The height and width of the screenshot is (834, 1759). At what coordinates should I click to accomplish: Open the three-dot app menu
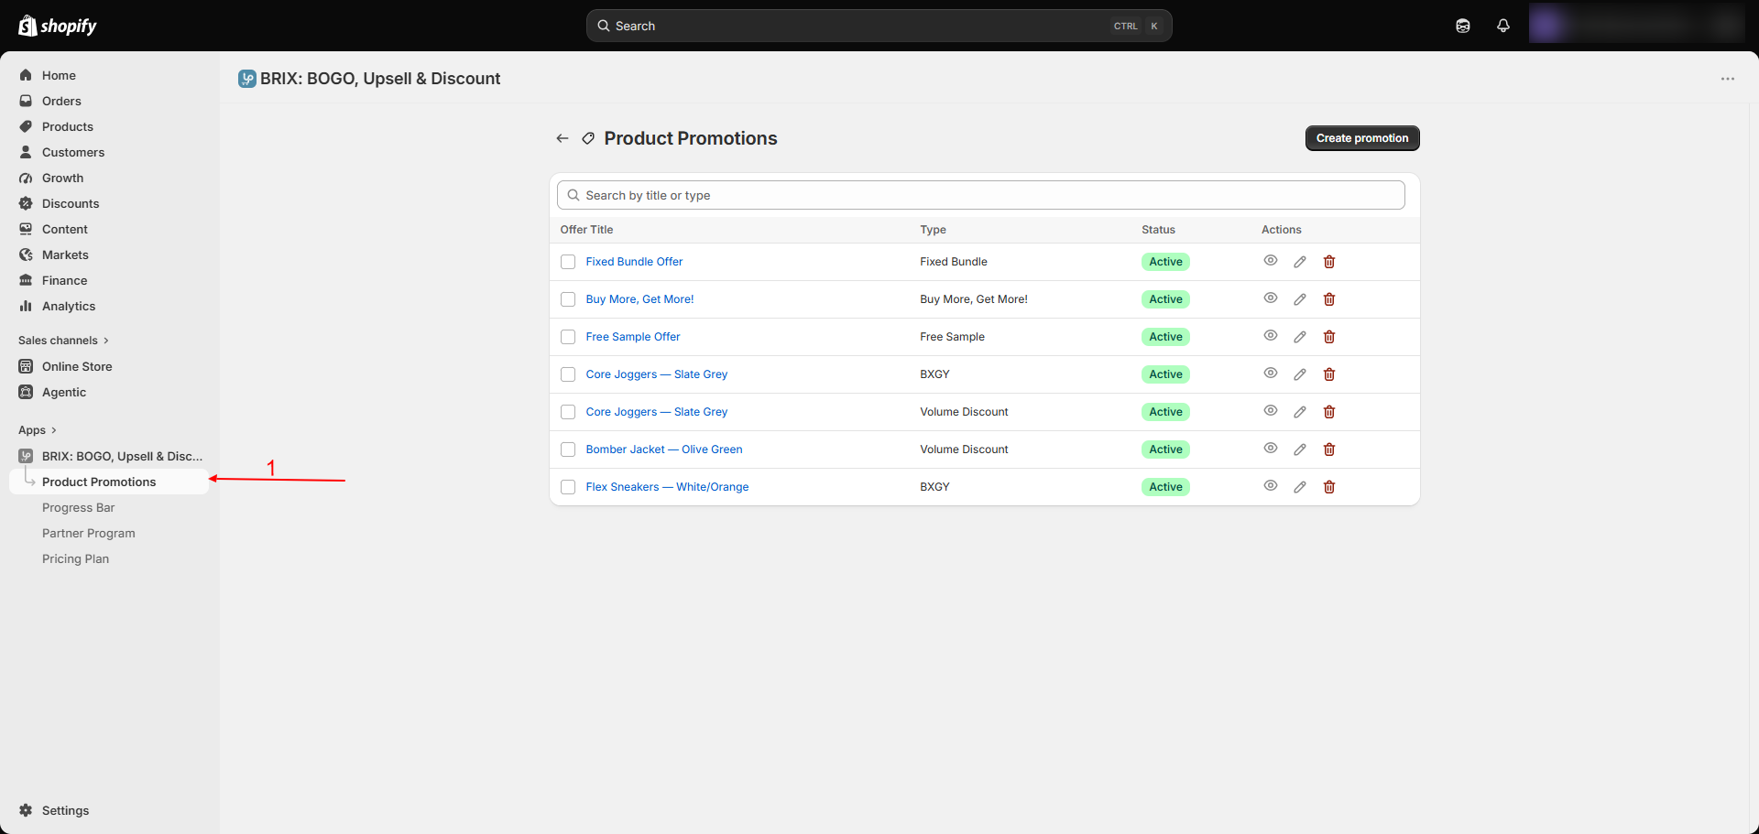click(x=1728, y=79)
